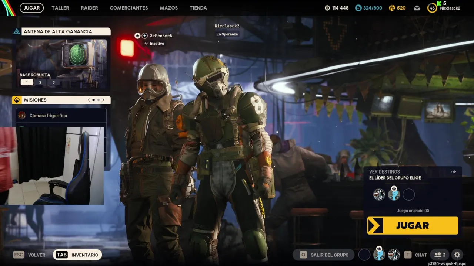Click the empty third squad slot in panel
This screenshot has height=266, width=474.
click(408, 194)
